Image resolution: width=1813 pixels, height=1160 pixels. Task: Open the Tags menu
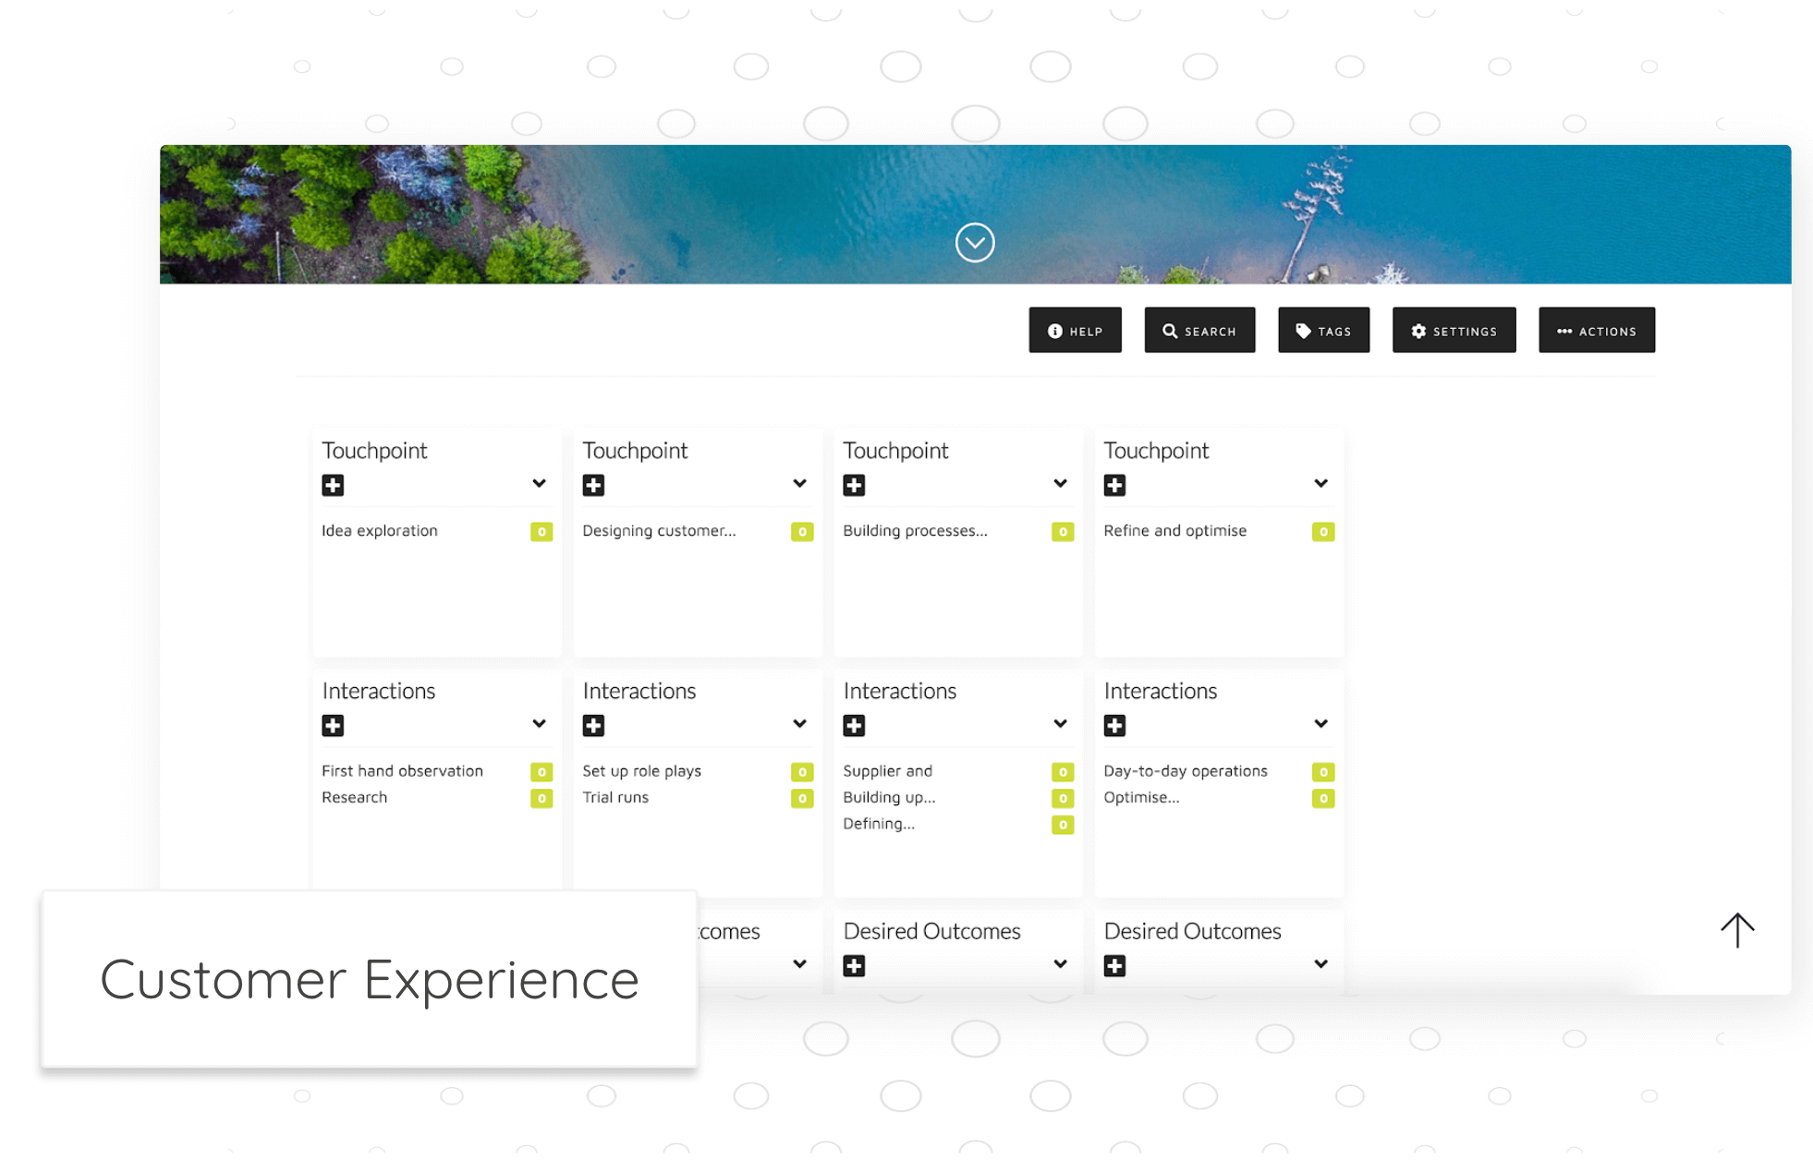(1323, 331)
